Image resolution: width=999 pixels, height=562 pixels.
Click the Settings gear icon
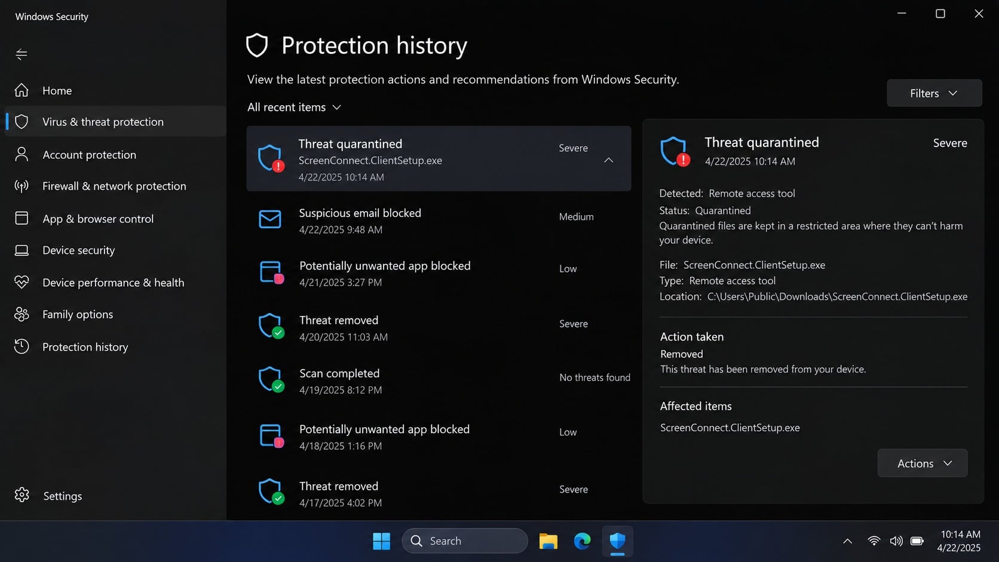22,495
